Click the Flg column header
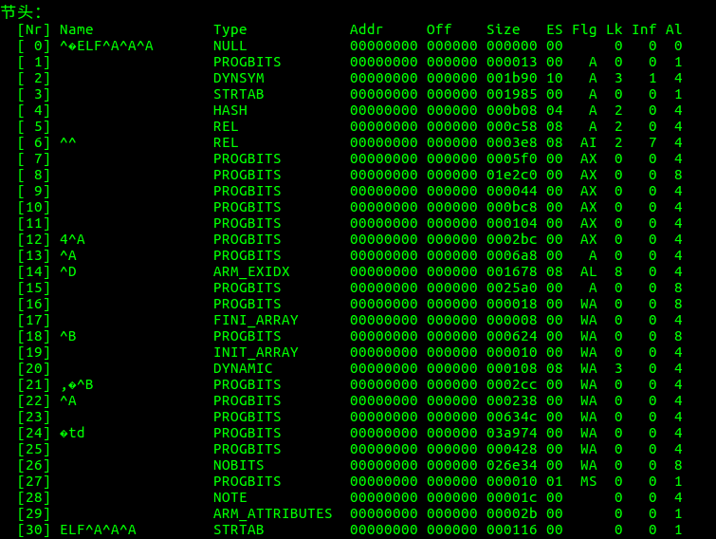 (584, 30)
